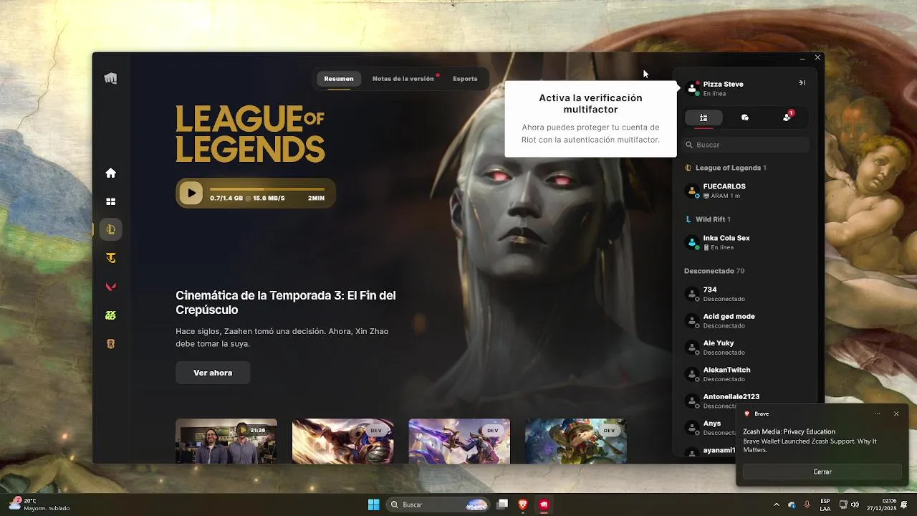The width and height of the screenshot is (917, 516).
Task: Open the Teemo DEV thumbnail
Action: (576, 440)
